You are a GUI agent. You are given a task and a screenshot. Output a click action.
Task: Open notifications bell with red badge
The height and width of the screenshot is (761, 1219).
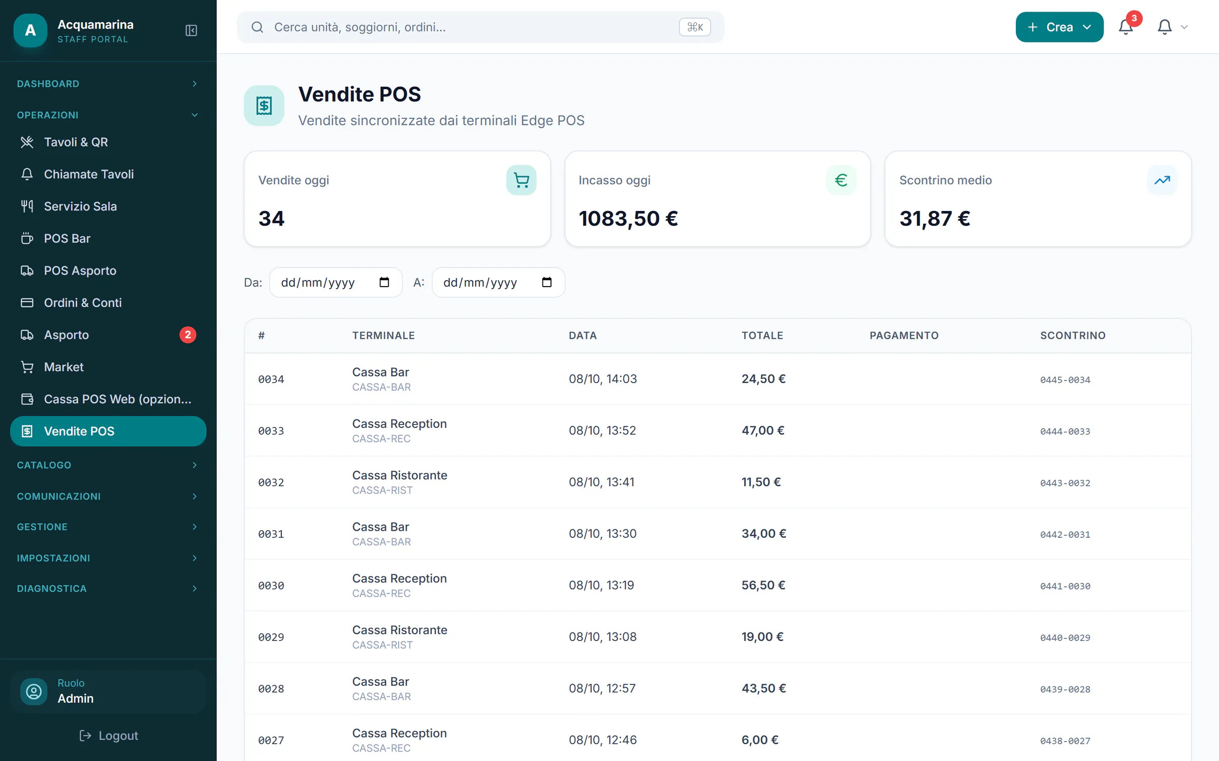click(1126, 27)
